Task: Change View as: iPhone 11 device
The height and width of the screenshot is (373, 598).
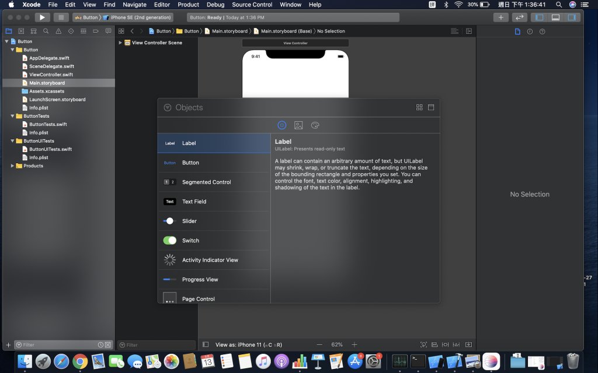Action: tap(249, 345)
